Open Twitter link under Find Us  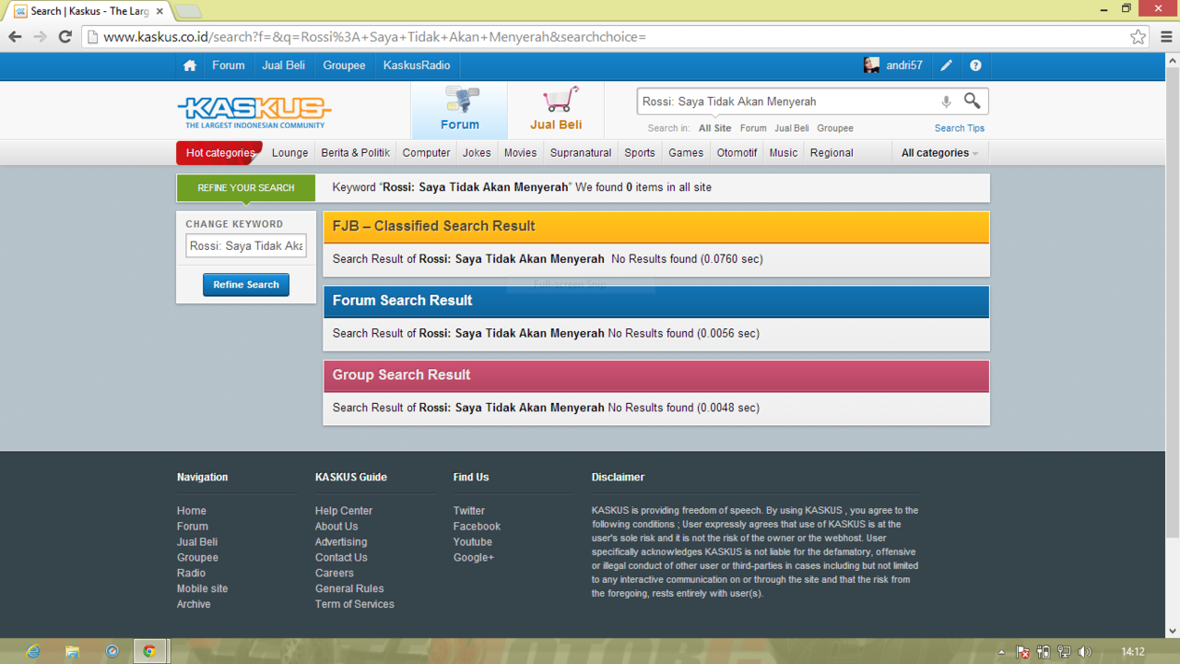[x=469, y=511]
